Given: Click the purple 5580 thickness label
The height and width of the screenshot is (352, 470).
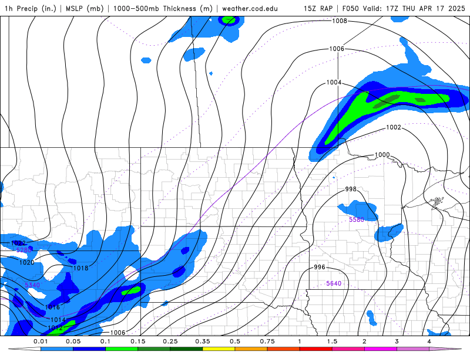Looking at the screenshot, I should coord(357,219).
